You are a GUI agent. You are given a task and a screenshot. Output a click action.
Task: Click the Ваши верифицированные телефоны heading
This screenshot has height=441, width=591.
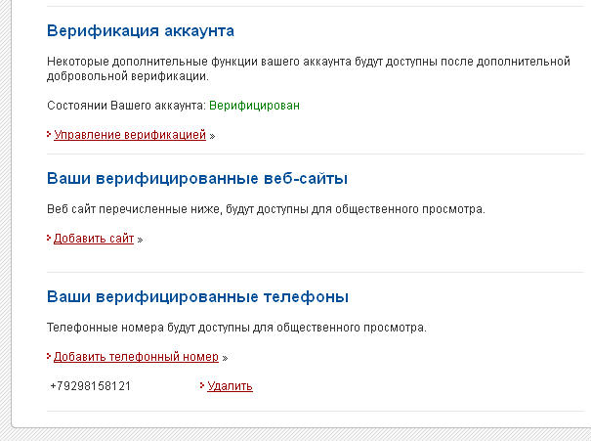pyautogui.click(x=197, y=296)
